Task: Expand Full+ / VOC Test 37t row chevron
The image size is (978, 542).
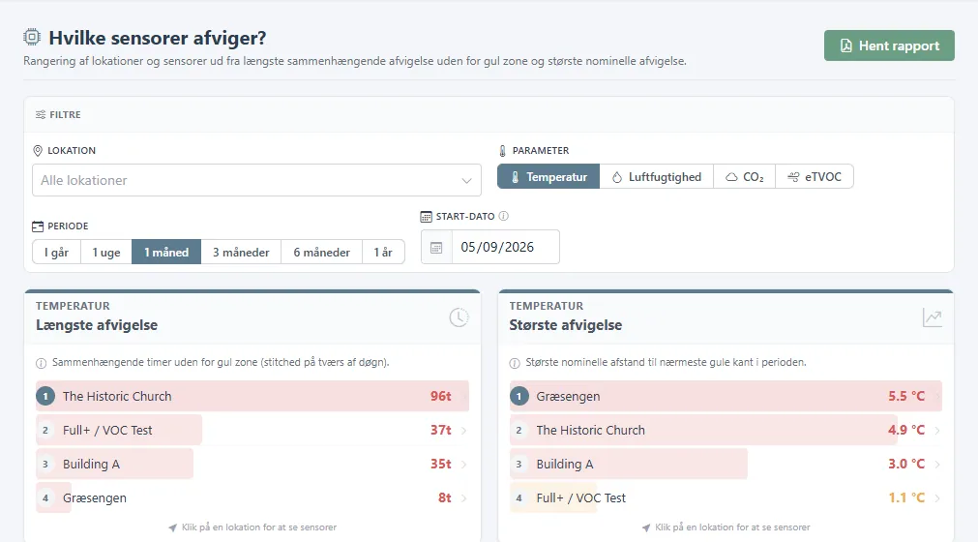Action: point(463,431)
